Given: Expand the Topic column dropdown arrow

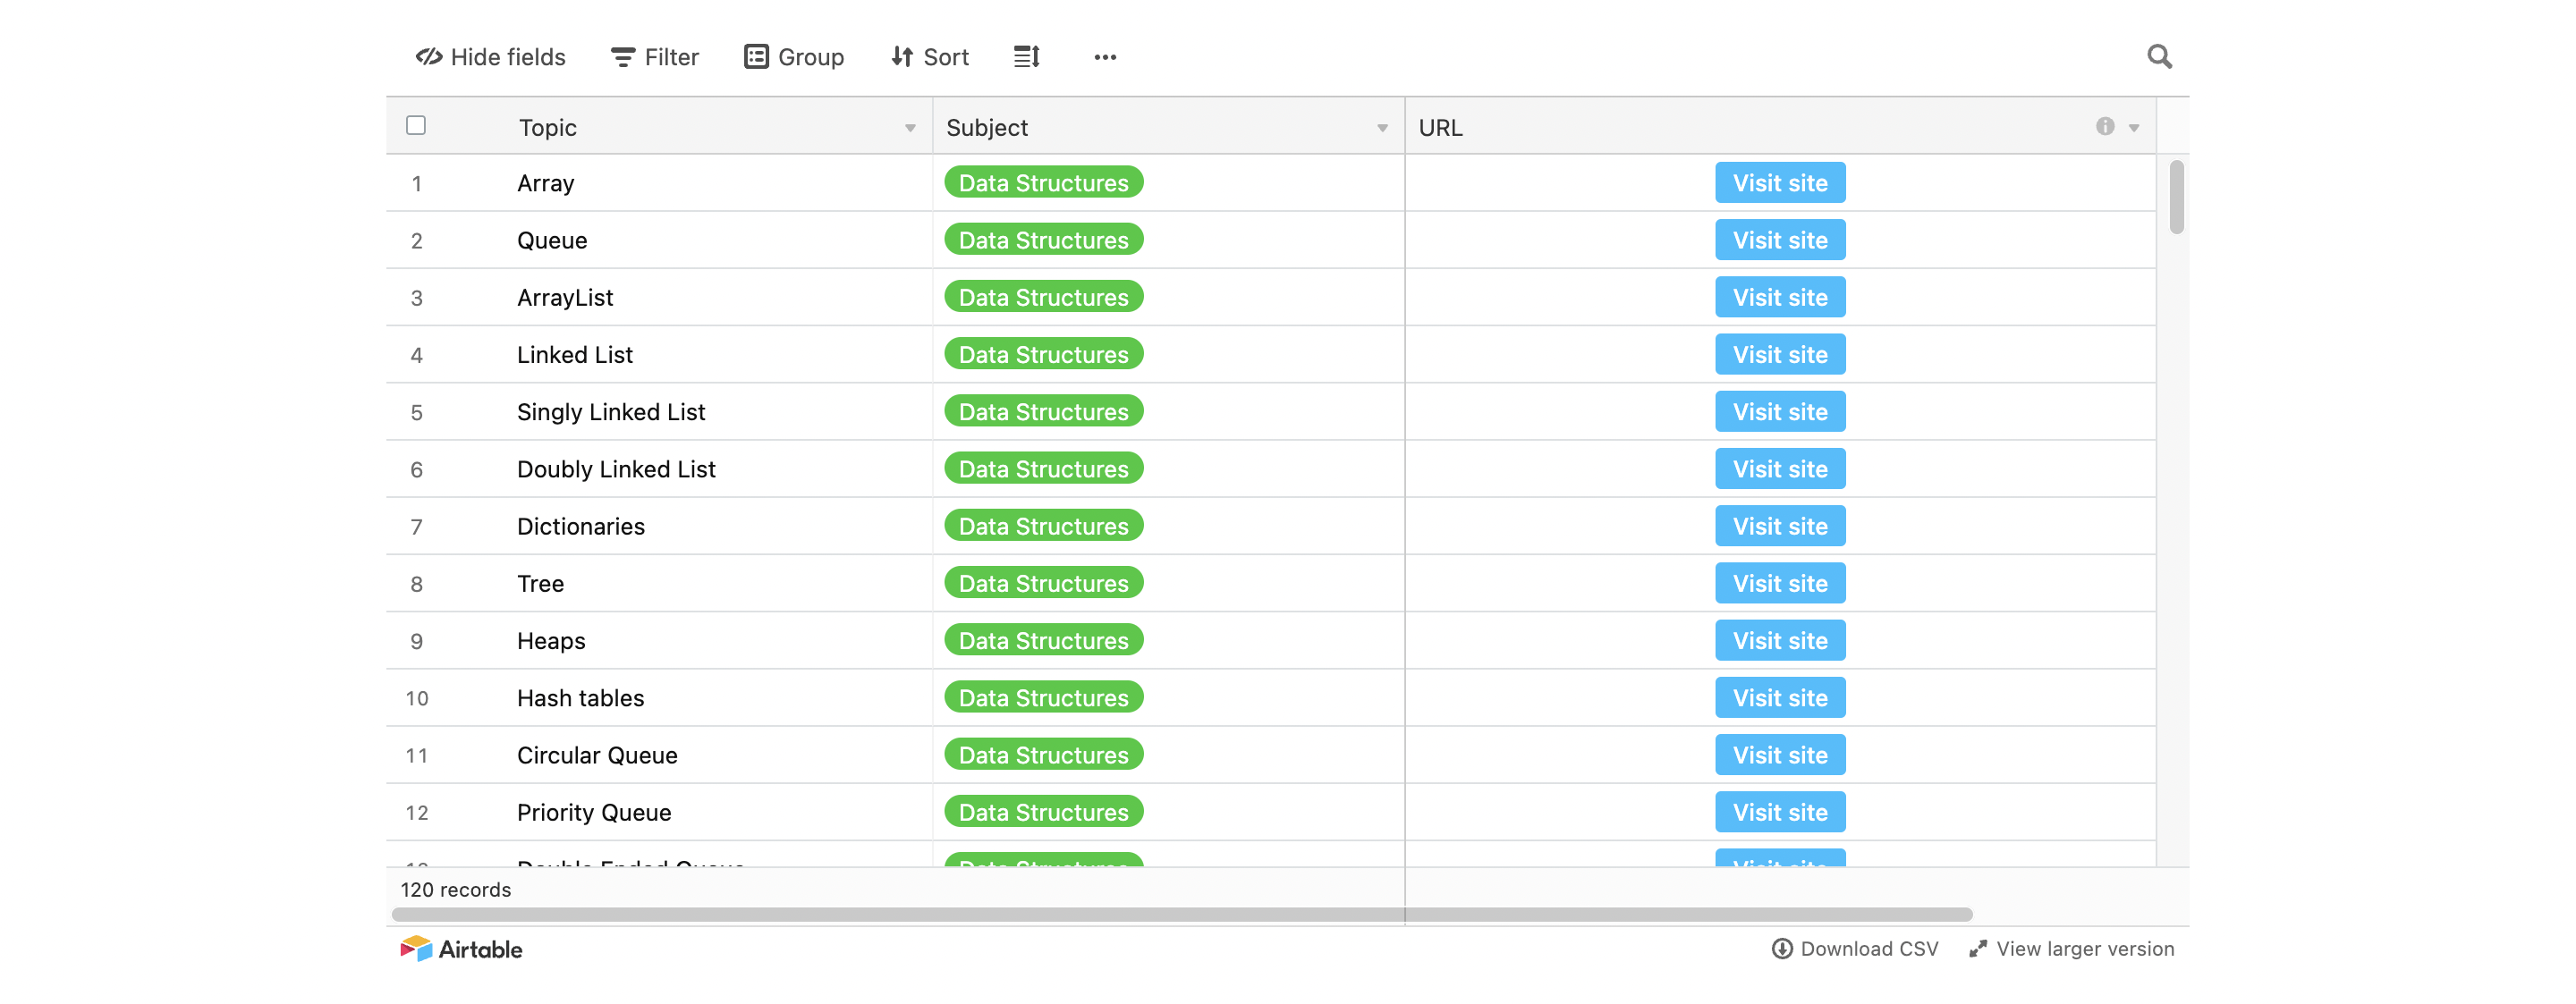Looking at the screenshot, I should (910, 128).
